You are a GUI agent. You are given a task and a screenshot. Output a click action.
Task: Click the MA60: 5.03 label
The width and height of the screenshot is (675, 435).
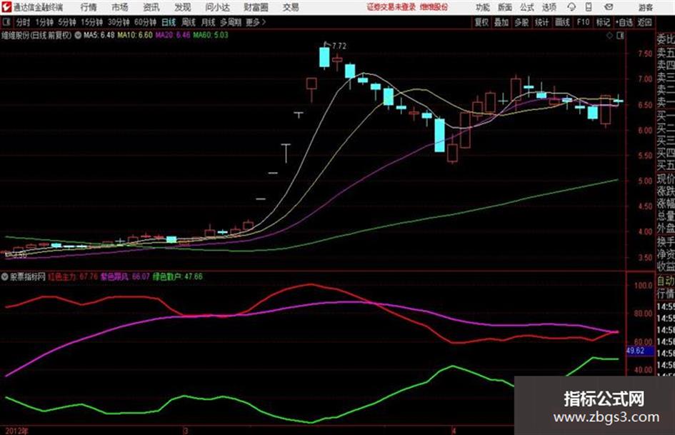point(211,35)
